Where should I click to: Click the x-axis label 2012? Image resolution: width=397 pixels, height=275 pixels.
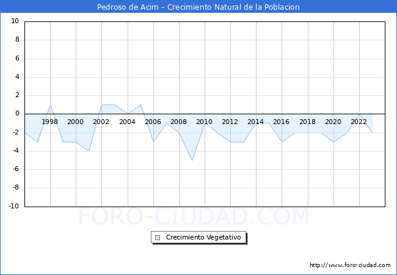click(x=230, y=122)
